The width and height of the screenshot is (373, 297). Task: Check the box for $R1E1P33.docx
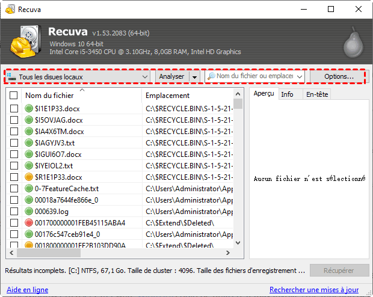[14, 177]
